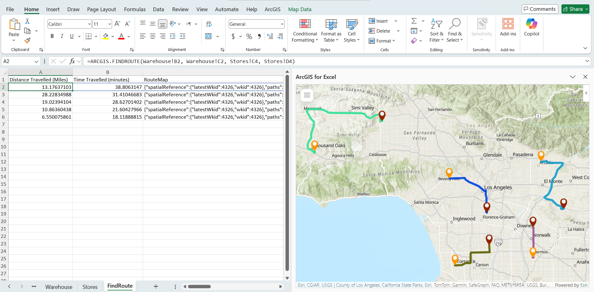Open Sort & Filter
Viewport: 594px width, 292px height.
click(437, 30)
